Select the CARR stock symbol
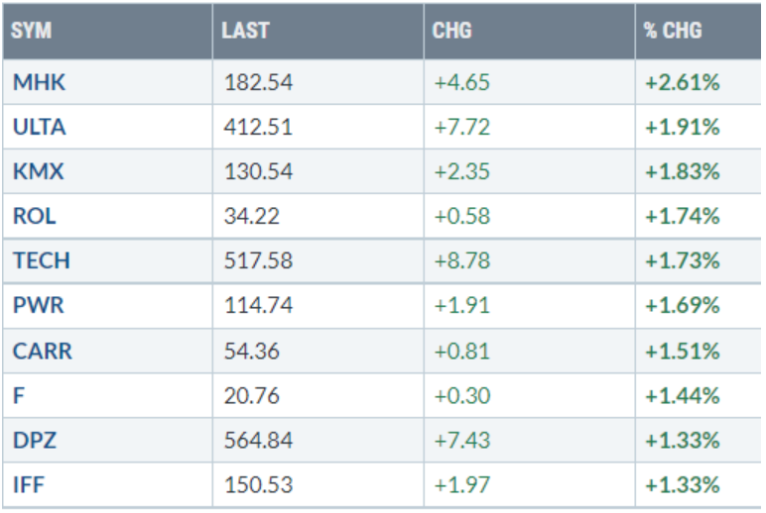The height and width of the screenshot is (513, 766). pyautogui.click(x=43, y=352)
